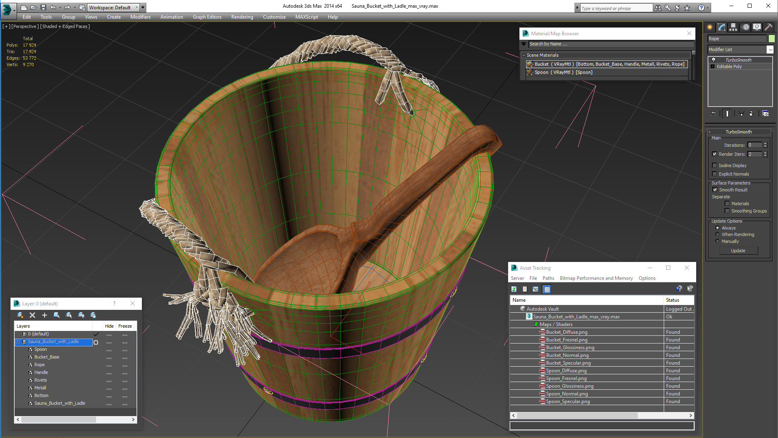This screenshot has width=778, height=438.
Task: Open the Modifier List dropdown
Action: pyautogui.click(x=770, y=49)
